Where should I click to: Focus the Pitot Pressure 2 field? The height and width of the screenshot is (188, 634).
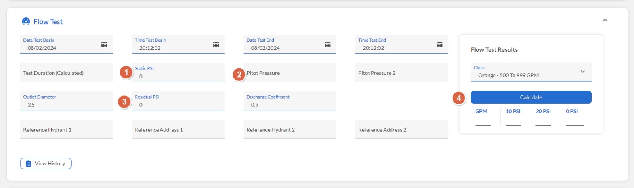click(401, 73)
